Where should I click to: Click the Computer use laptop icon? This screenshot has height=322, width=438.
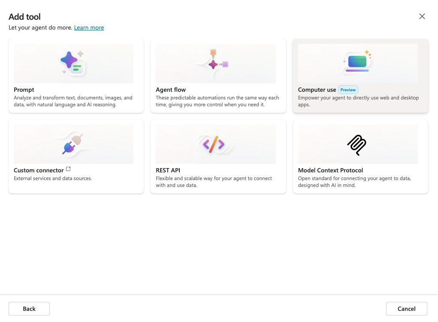coord(357,62)
